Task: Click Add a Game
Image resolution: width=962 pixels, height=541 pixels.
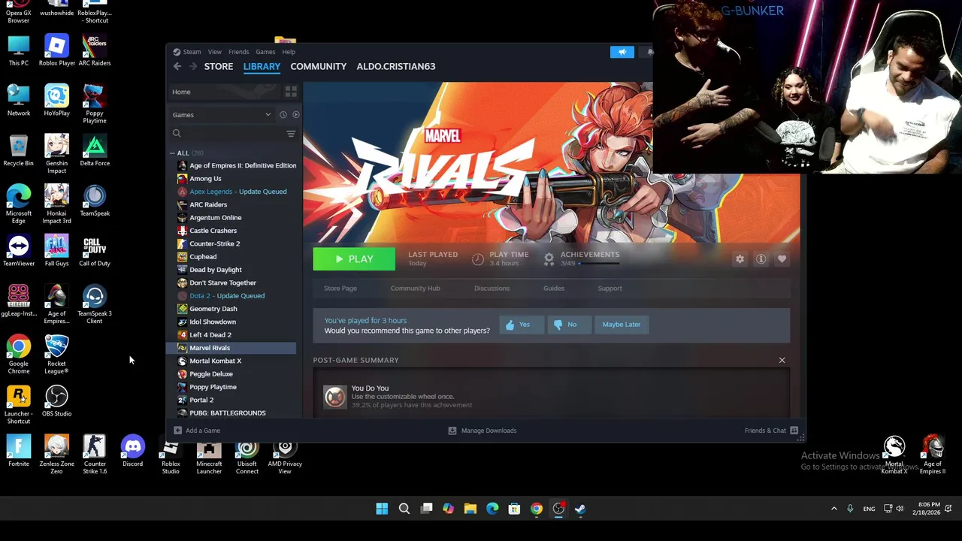Action: [197, 431]
